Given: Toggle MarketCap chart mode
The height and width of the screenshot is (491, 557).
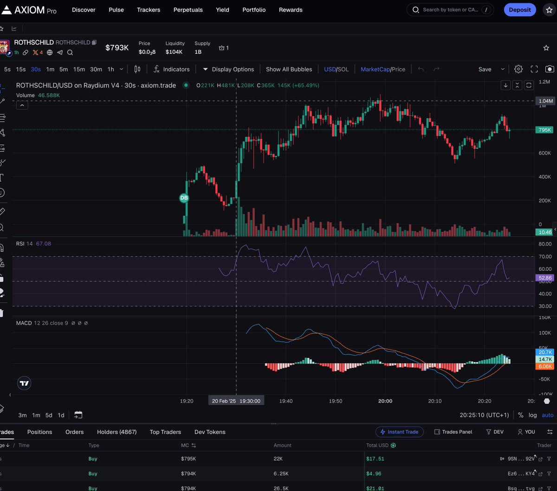Looking at the screenshot, I should 375,69.
